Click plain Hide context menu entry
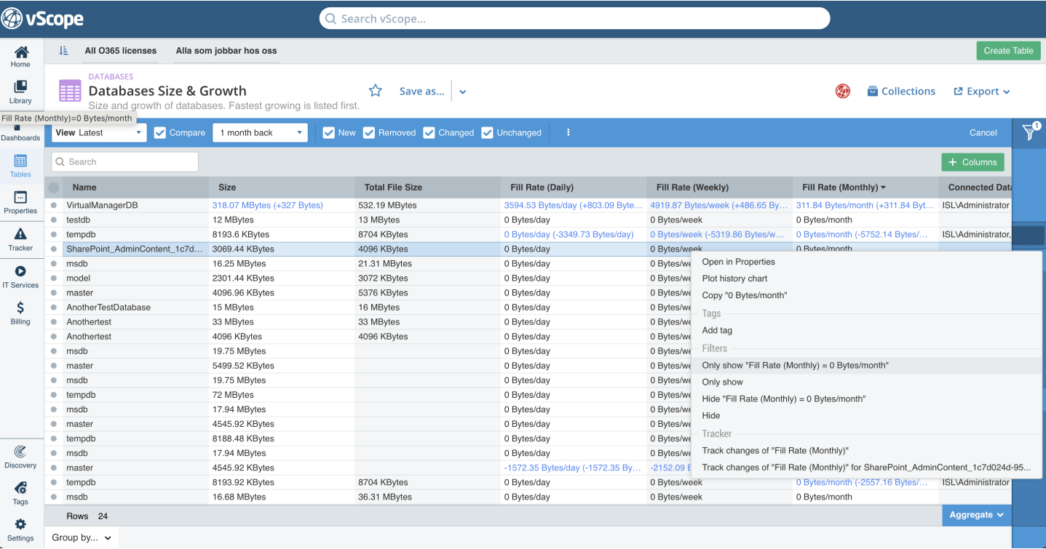The image size is (1046, 549). click(711, 415)
